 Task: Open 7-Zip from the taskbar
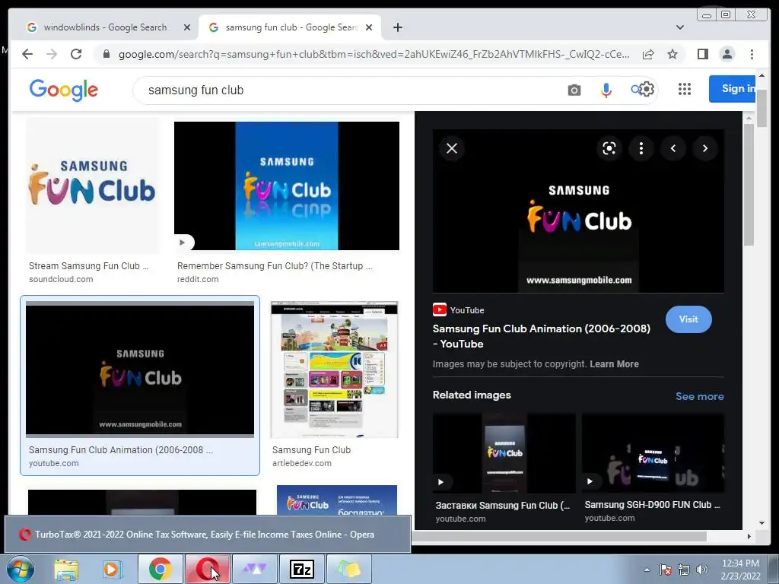click(x=301, y=569)
